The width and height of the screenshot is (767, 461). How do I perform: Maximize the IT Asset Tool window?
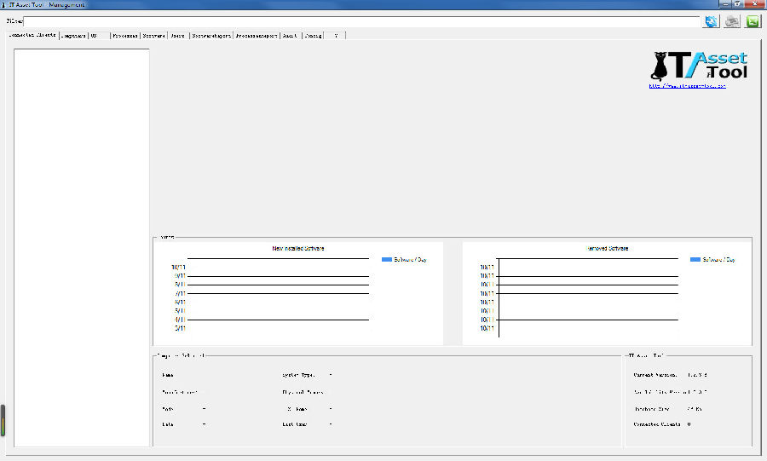click(738, 4)
